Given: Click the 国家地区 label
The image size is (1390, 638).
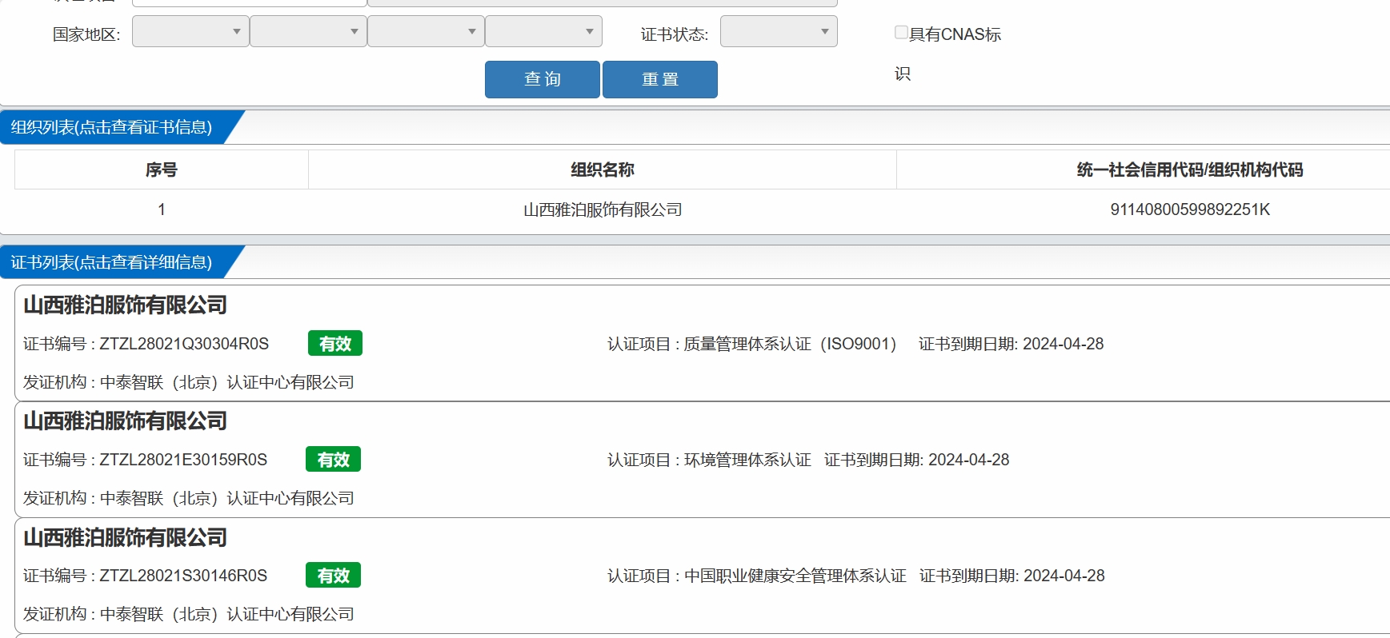Looking at the screenshot, I should (x=86, y=34).
